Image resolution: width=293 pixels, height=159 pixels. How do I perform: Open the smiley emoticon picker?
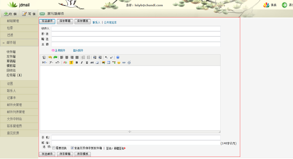[x=118, y=63]
